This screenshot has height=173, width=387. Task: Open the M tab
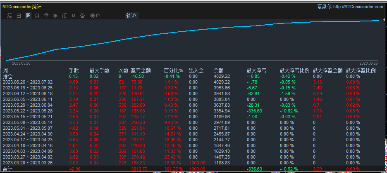coord(74,16)
